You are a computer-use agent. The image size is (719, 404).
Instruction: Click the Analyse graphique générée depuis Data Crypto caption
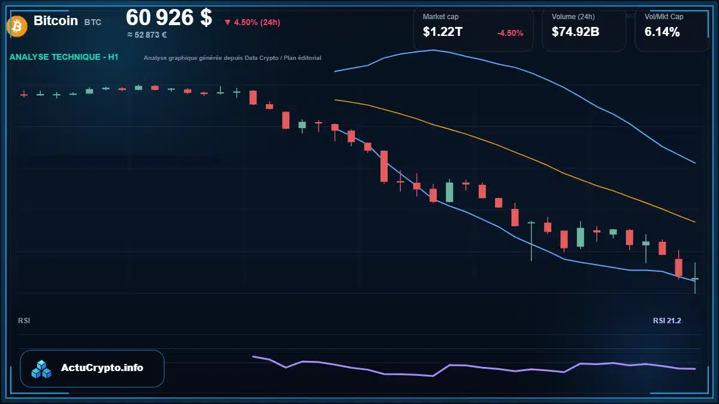click(232, 58)
